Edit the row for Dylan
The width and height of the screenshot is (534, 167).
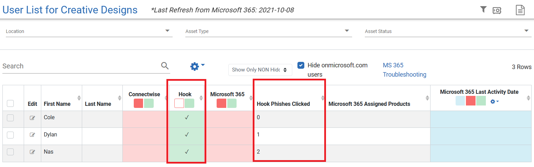(32, 135)
